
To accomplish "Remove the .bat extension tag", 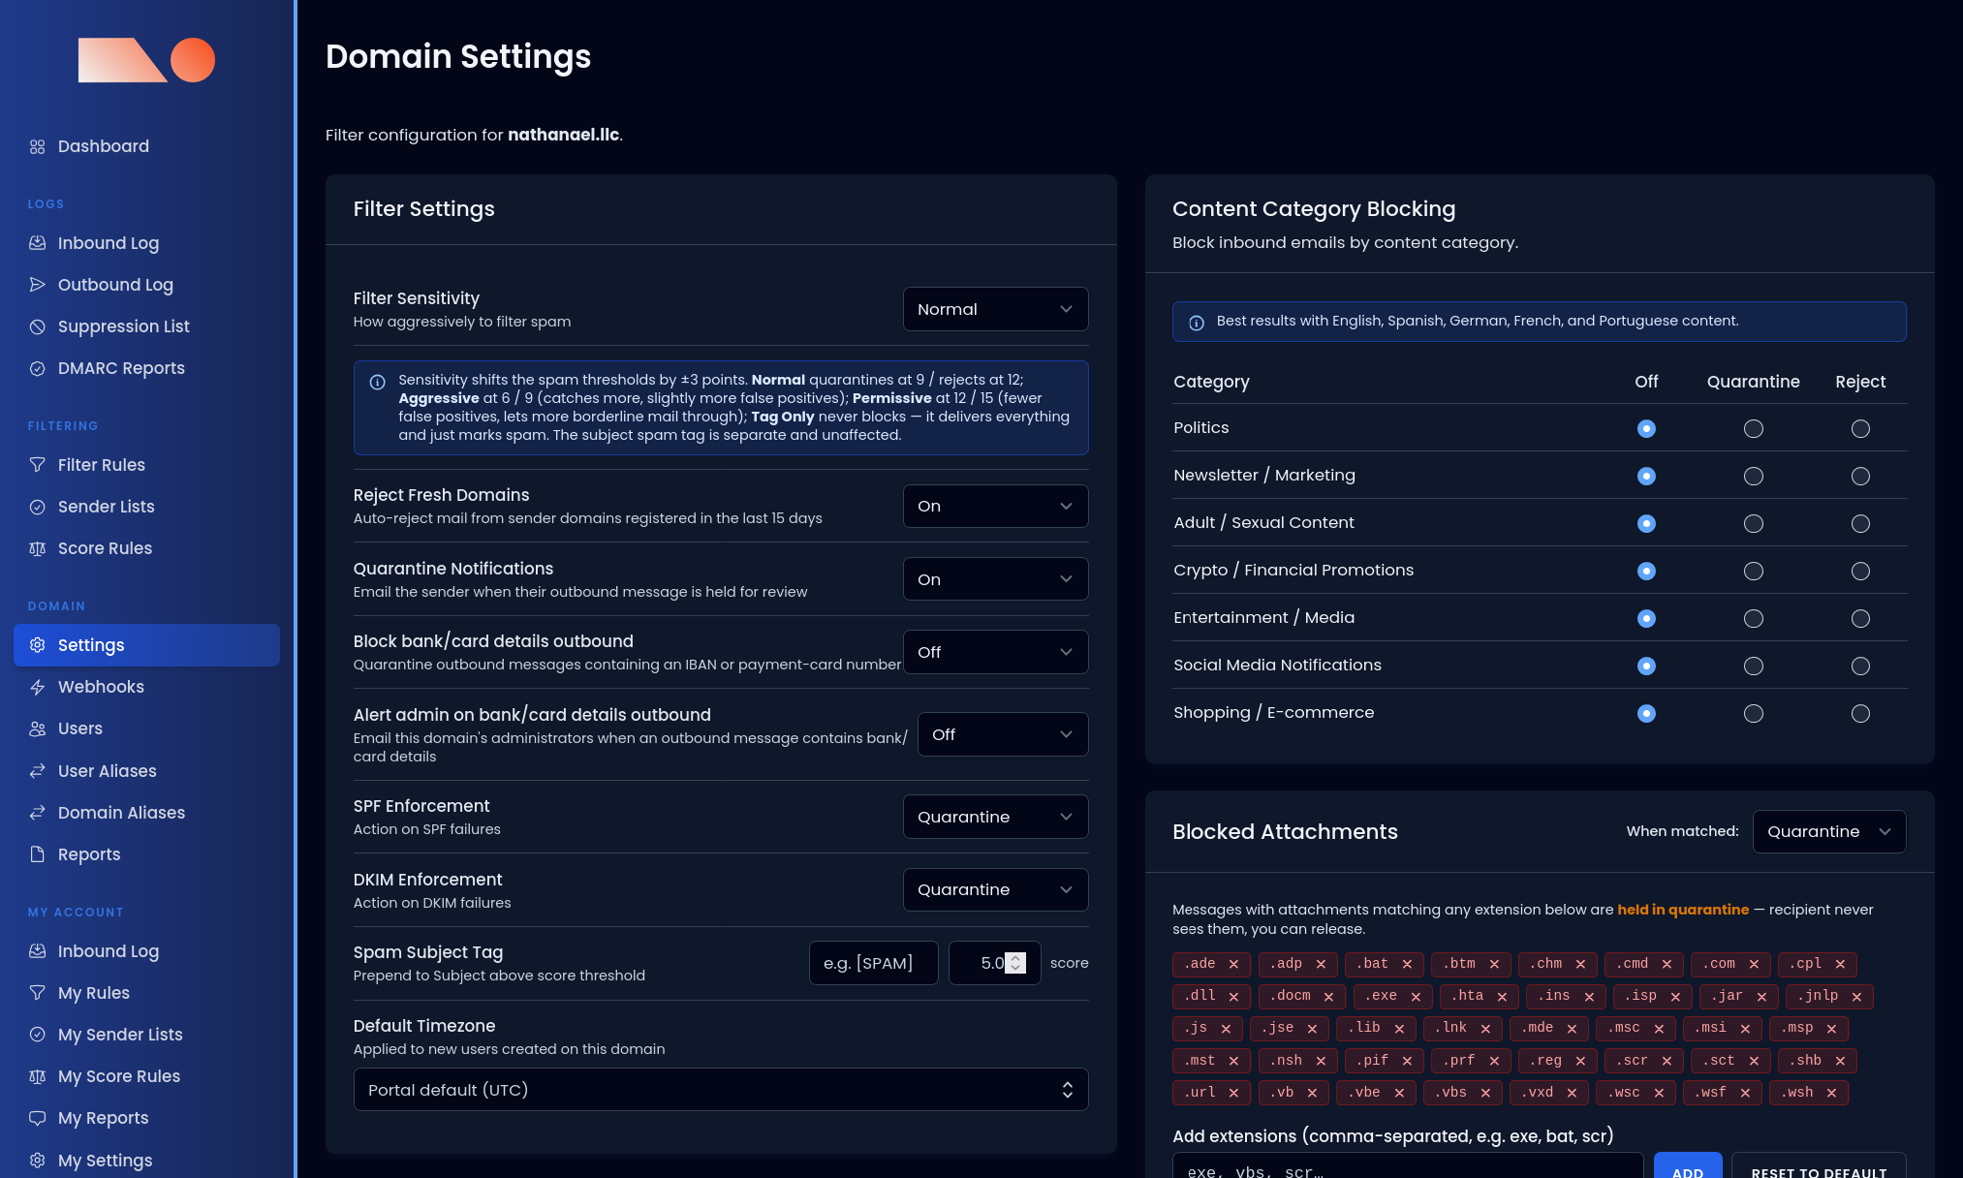I will coord(1407,964).
